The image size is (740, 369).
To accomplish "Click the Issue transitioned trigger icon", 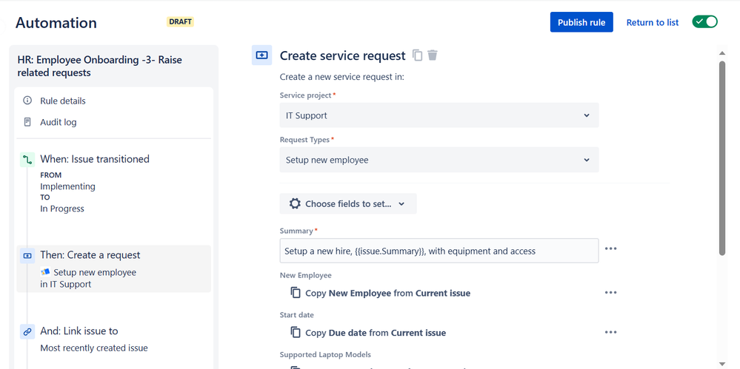I will 27,160.
